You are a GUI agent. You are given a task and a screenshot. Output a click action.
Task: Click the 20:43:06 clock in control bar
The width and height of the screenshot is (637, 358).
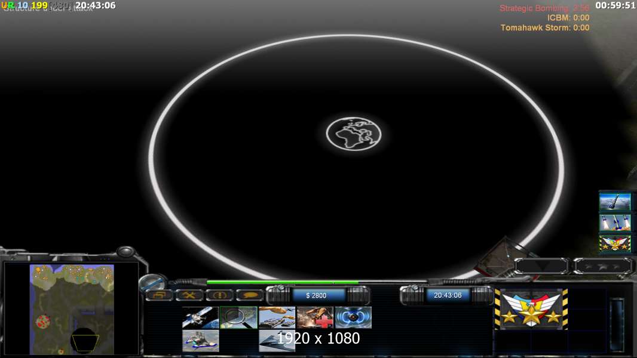click(448, 295)
